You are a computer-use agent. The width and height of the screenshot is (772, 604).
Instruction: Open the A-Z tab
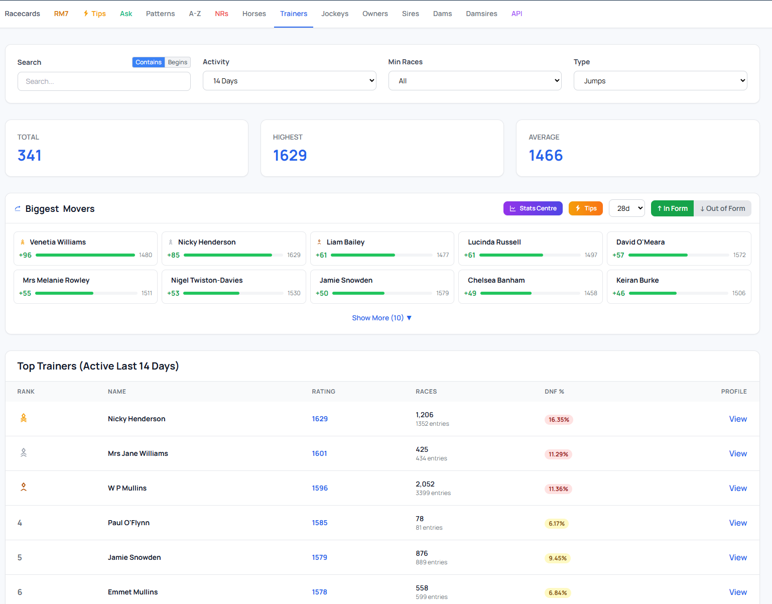pos(195,14)
